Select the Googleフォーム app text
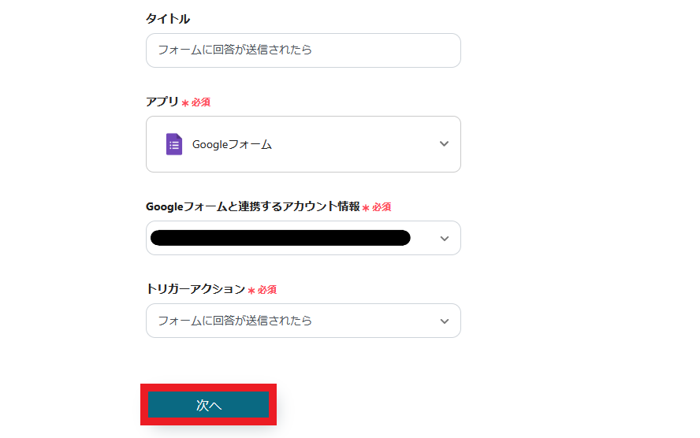This screenshot has width=700, height=438. (232, 145)
